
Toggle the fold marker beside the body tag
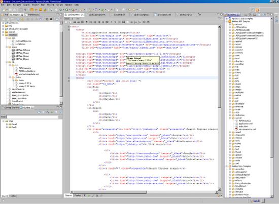[69, 78]
